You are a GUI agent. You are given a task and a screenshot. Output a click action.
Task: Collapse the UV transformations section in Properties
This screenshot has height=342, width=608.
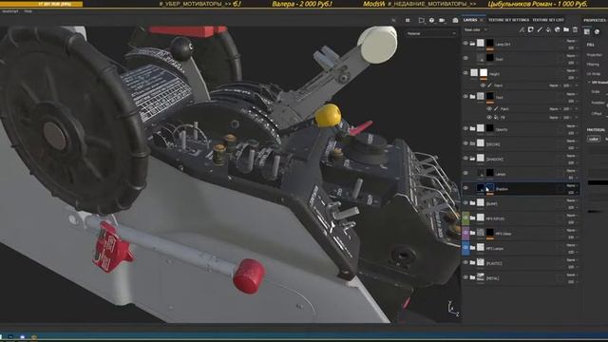589,83
